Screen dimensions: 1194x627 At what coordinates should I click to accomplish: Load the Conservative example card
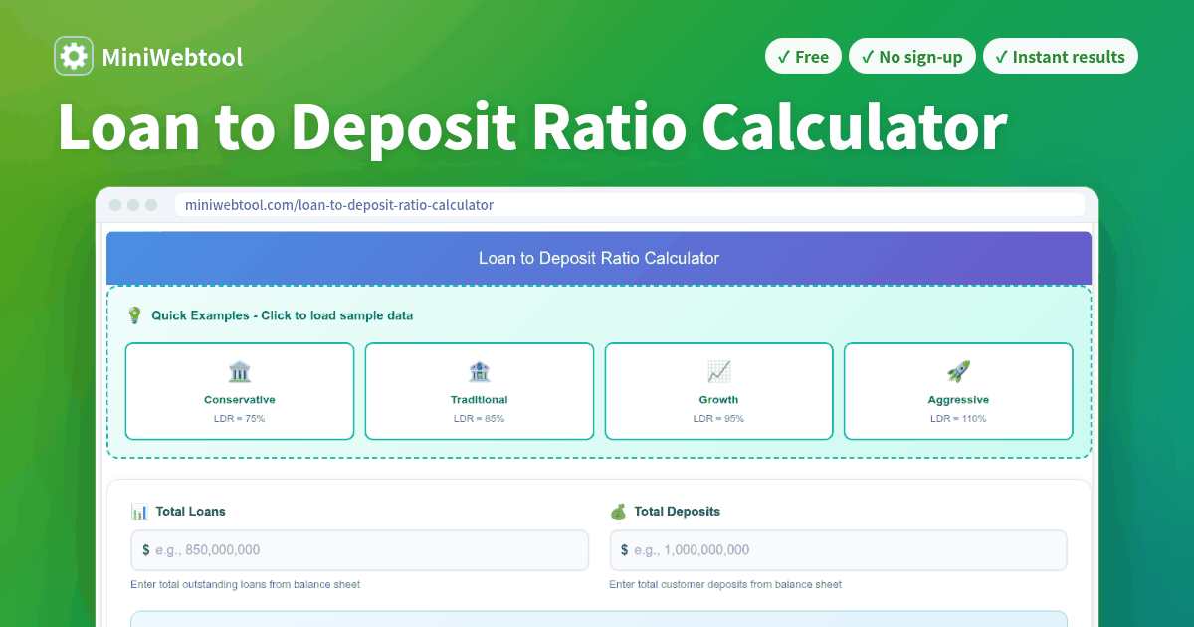point(240,391)
